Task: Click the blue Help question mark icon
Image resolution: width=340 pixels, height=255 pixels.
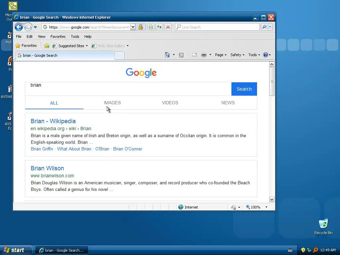Action: point(265,55)
